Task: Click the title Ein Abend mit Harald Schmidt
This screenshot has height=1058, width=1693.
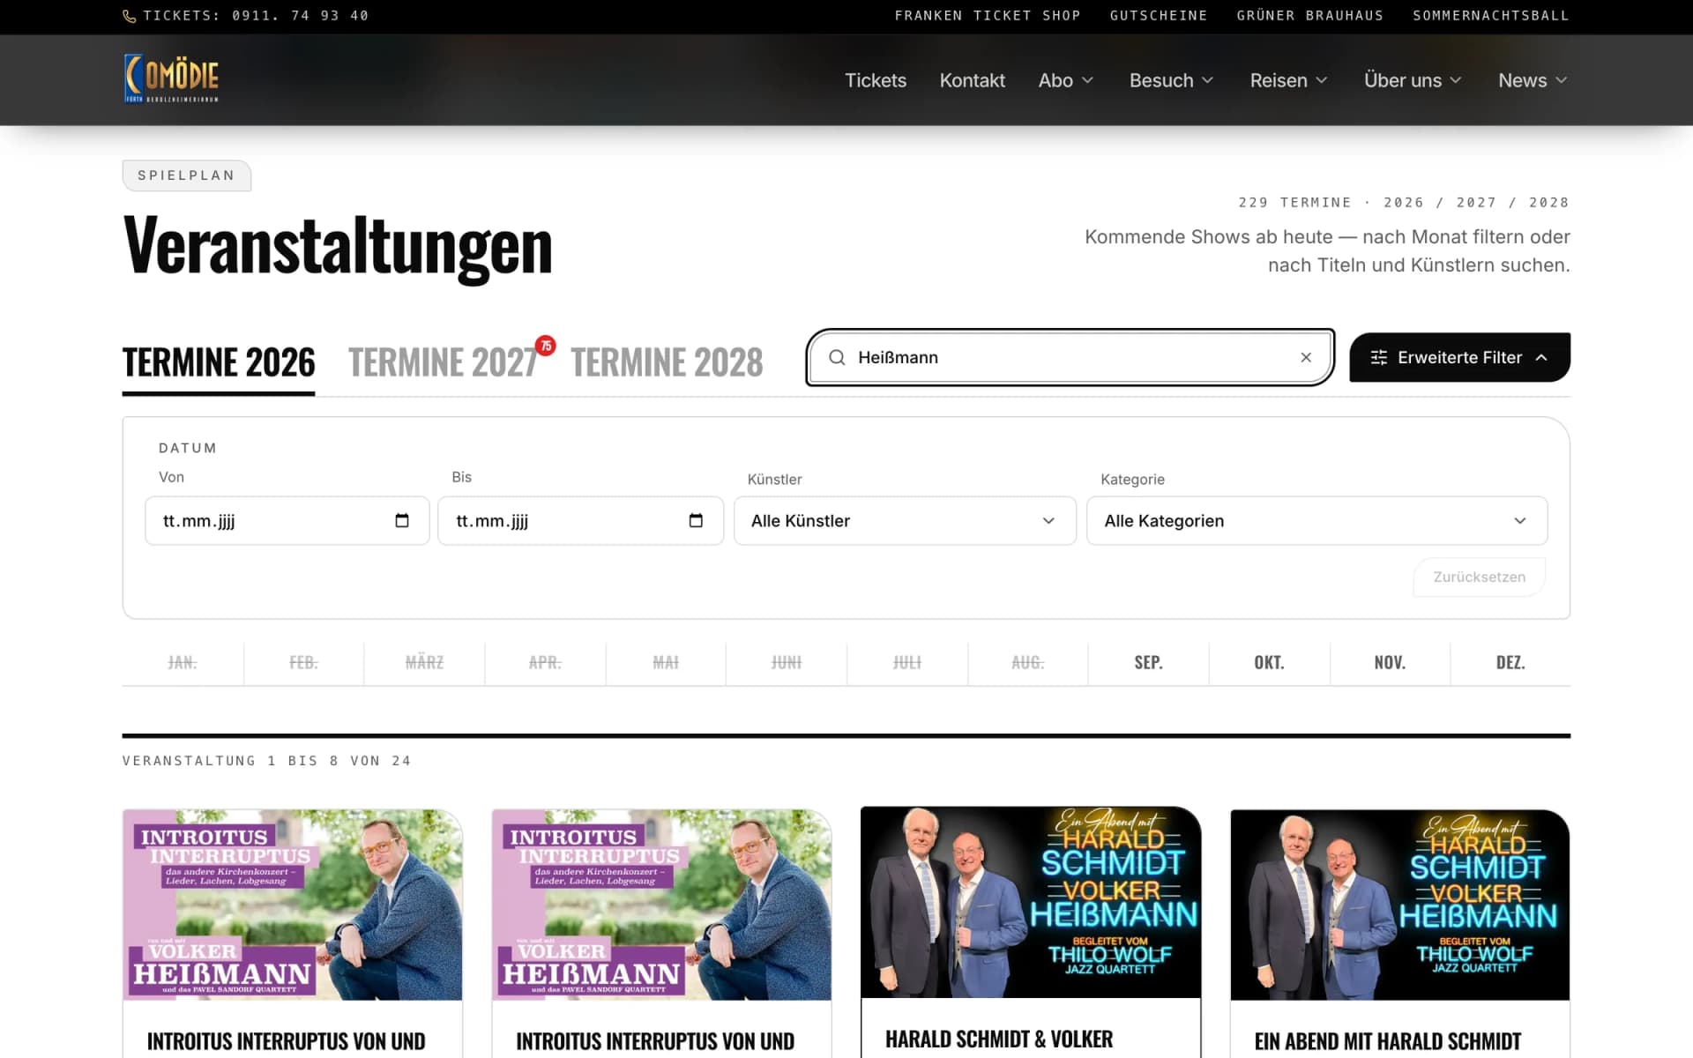Action: tap(1388, 1041)
